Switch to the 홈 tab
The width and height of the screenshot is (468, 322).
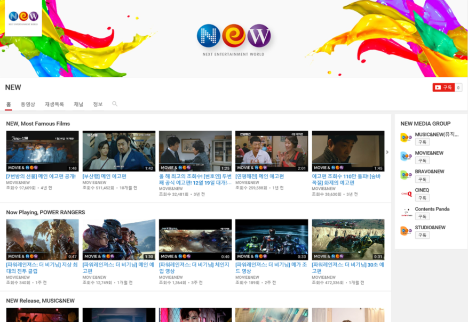(9, 104)
